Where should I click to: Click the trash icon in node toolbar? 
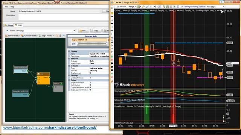tap(60, 36)
